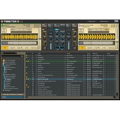Image resolution: width=120 pixels, height=120 pixels.
Task: Click Cue/Pause button on Deck A
Action: [x=19, y=48]
